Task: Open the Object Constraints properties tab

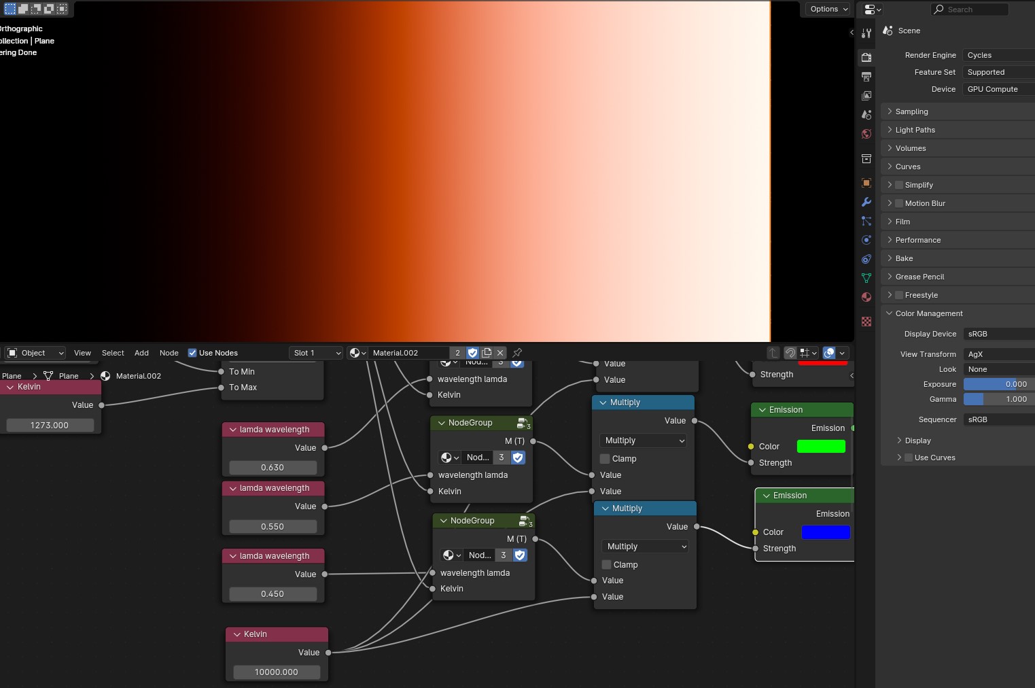Action: point(866,259)
